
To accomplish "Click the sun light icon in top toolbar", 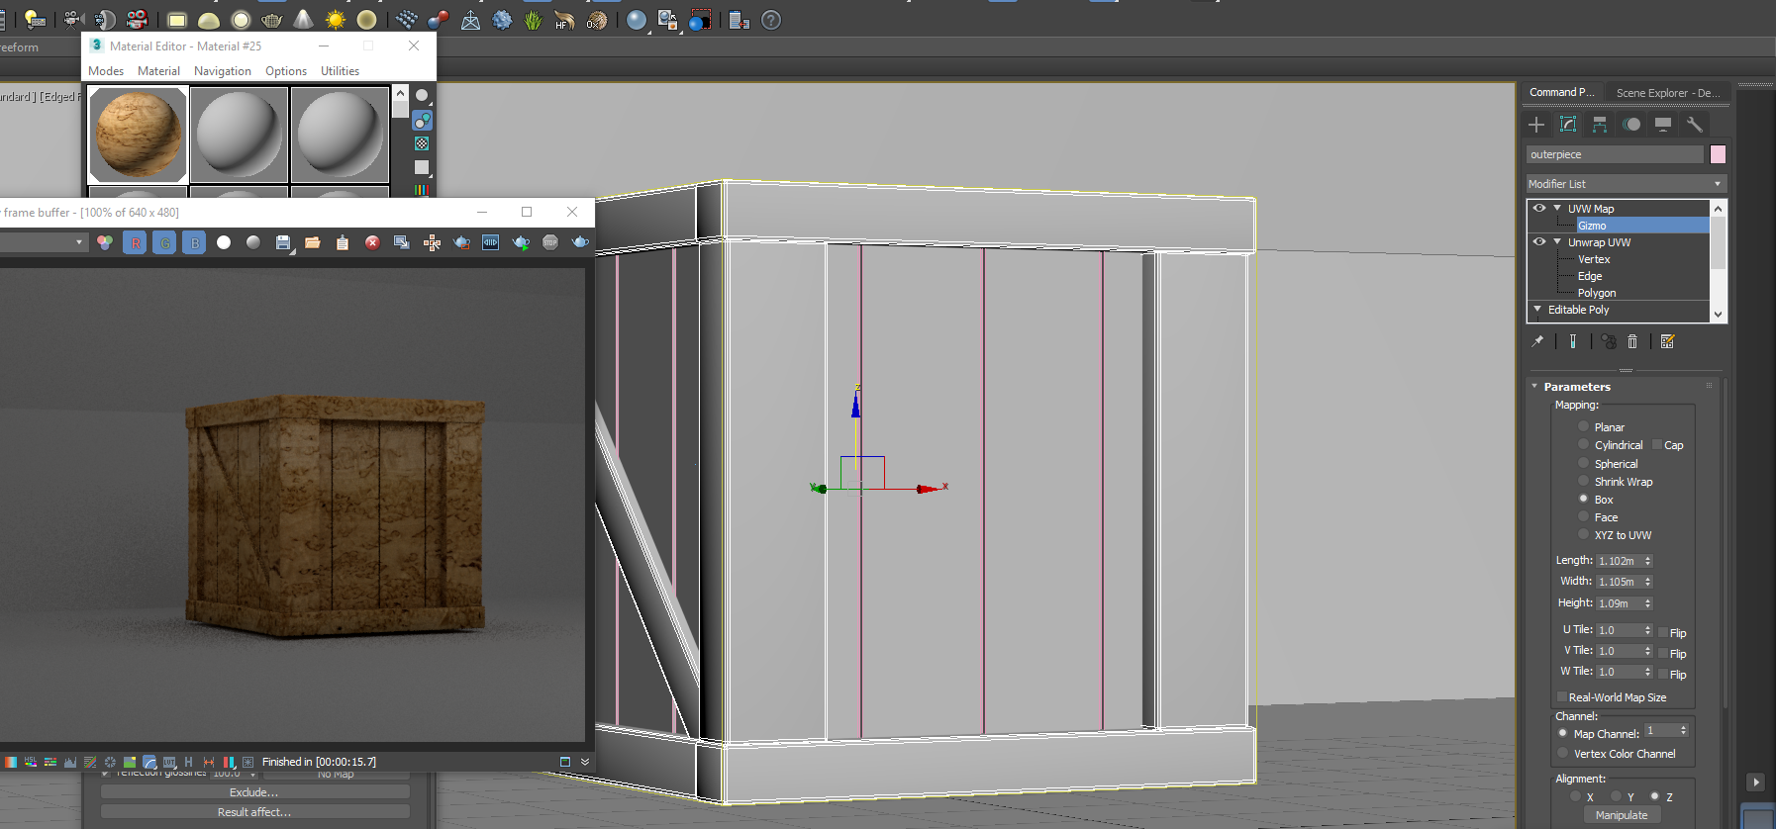I will tap(336, 20).
